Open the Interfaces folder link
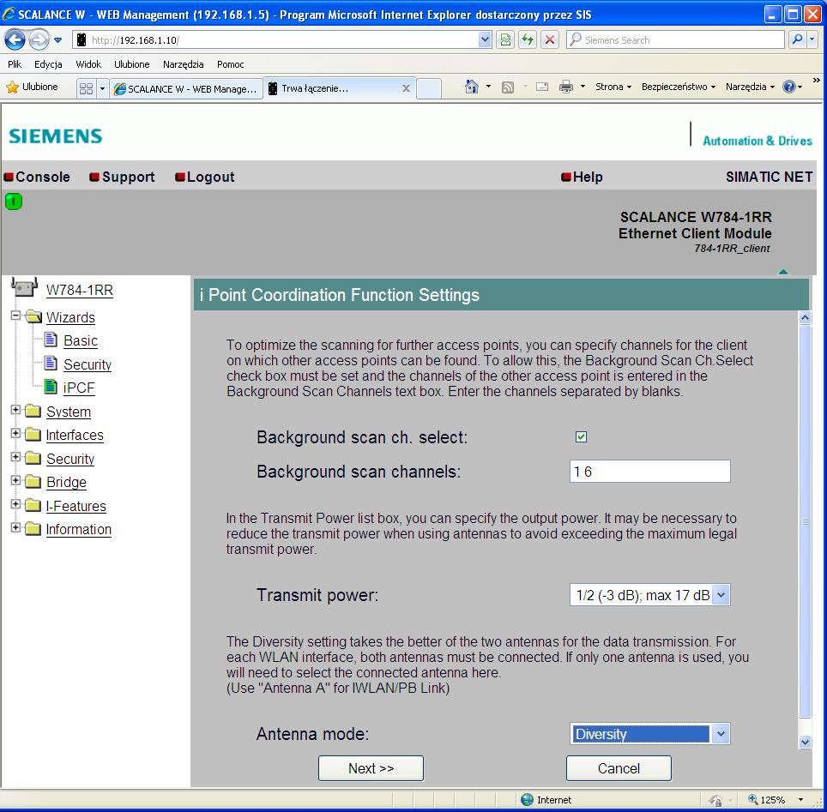 click(x=75, y=436)
